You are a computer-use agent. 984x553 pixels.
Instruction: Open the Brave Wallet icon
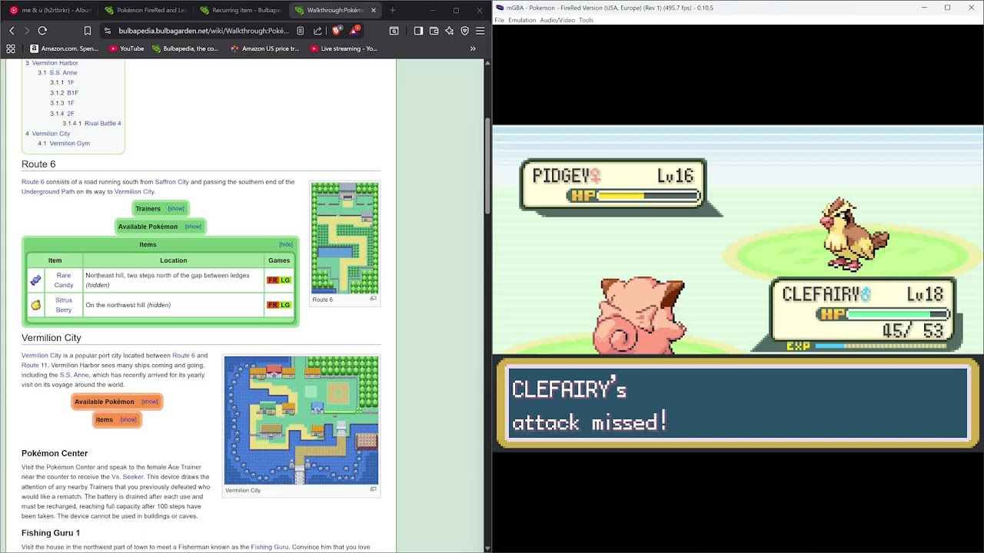[434, 31]
